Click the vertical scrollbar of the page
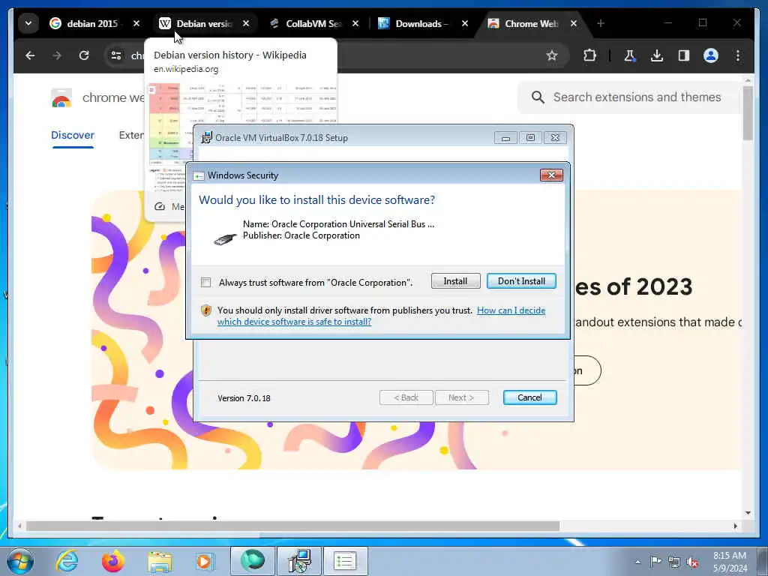 coord(748,112)
